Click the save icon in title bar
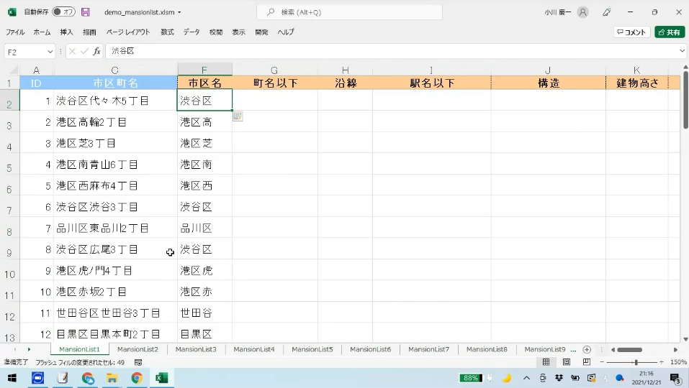The height and width of the screenshot is (388, 689). tap(86, 12)
